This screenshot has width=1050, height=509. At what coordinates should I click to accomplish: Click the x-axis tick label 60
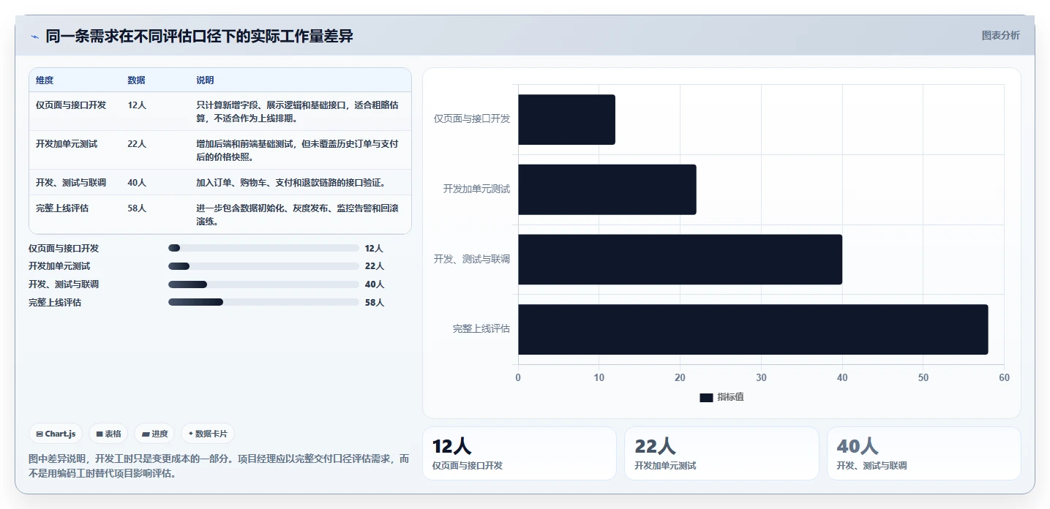click(x=1004, y=378)
